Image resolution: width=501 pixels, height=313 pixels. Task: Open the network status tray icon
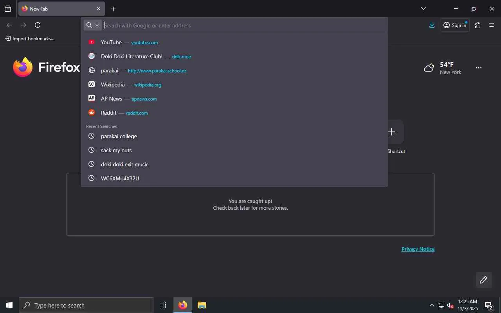(441, 305)
